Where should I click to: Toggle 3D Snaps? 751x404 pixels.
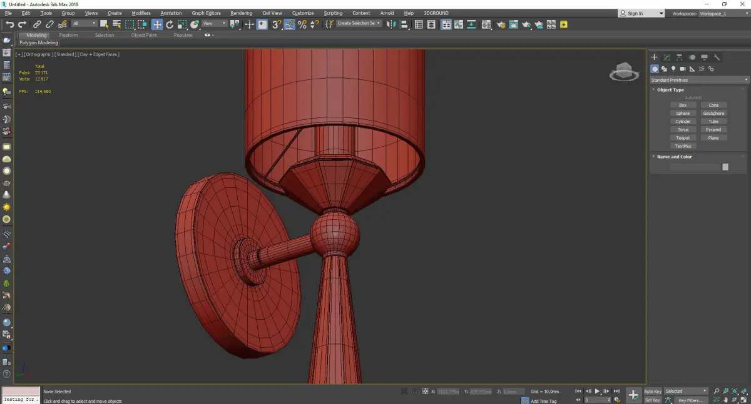(x=276, y=24)
